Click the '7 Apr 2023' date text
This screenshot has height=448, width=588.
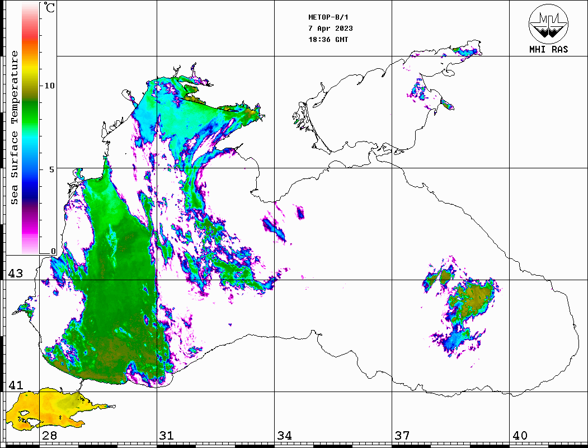pos(331,29)
